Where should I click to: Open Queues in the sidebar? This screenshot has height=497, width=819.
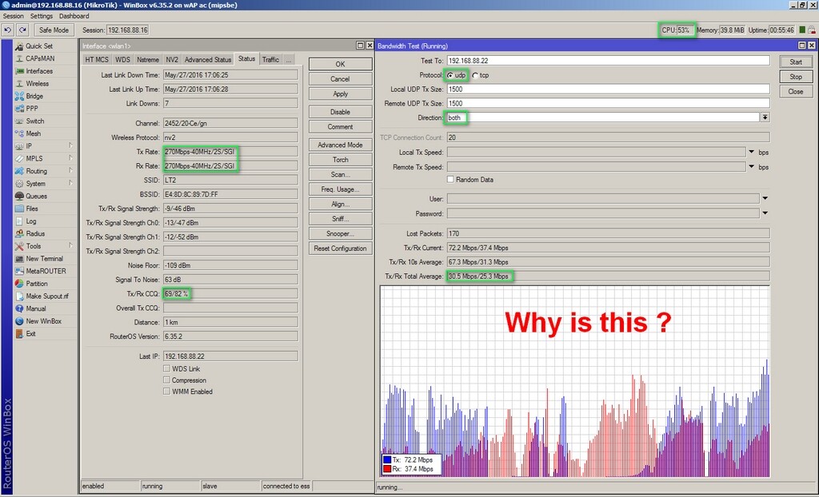(36, 197)
